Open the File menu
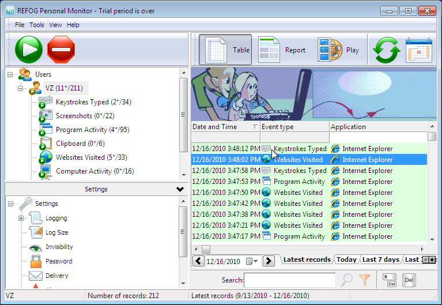Screen dimensions: 442x305 point(20,25)
